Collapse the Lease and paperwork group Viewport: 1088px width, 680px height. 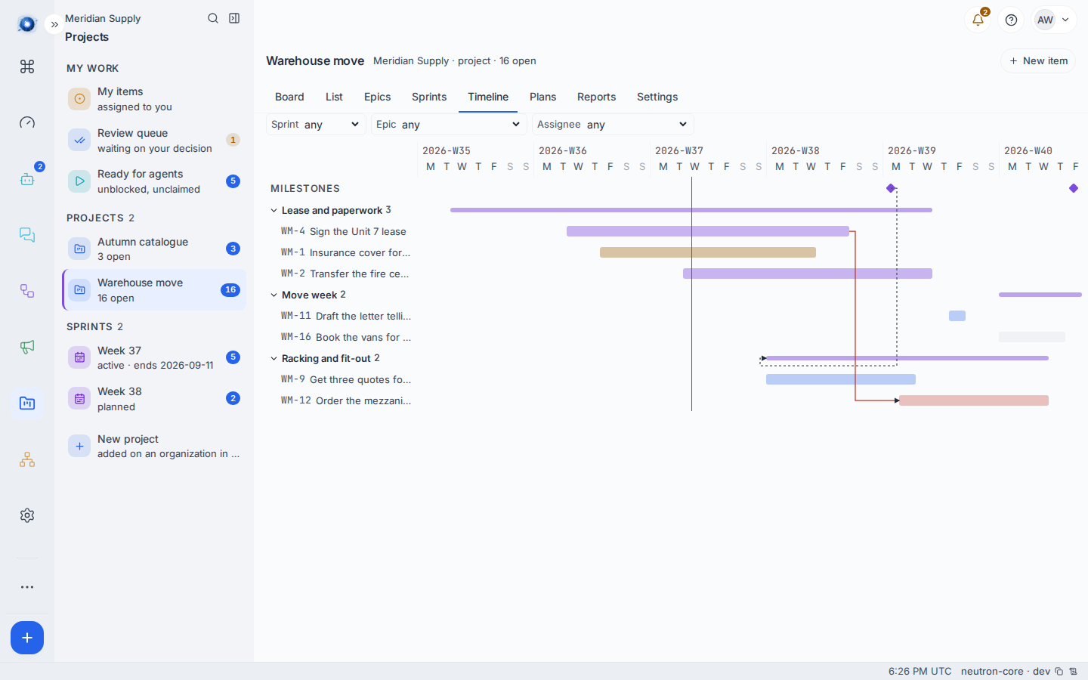(274, 211)
